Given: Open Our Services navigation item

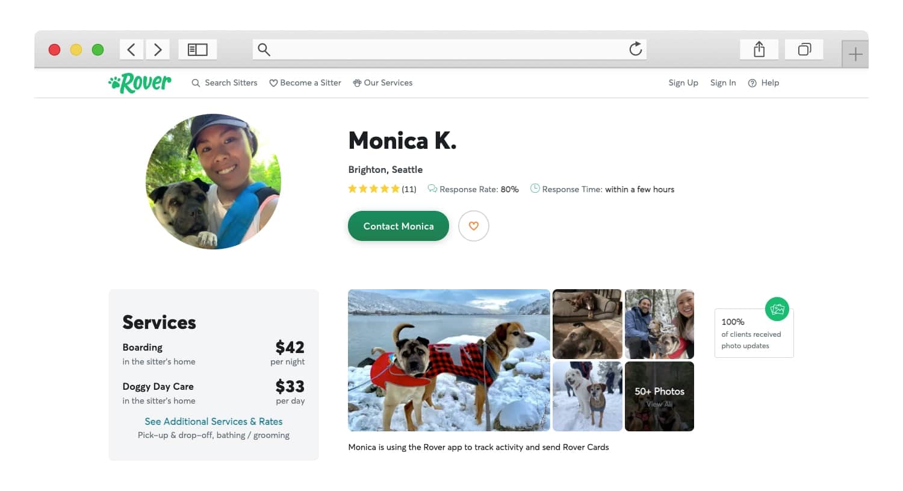Looking at the screenshot, I should 383,83.
